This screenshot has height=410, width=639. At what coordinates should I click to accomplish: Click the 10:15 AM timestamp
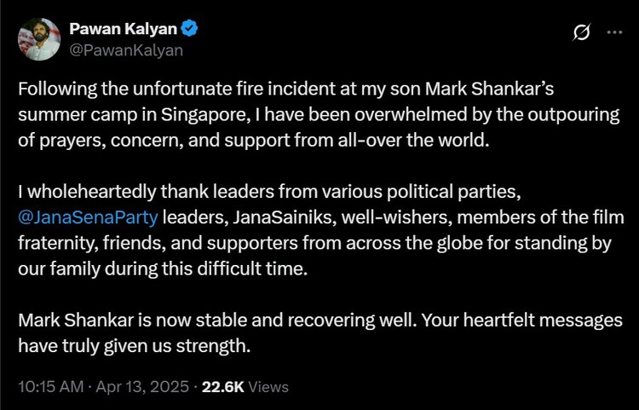click(x=50, y=386)
